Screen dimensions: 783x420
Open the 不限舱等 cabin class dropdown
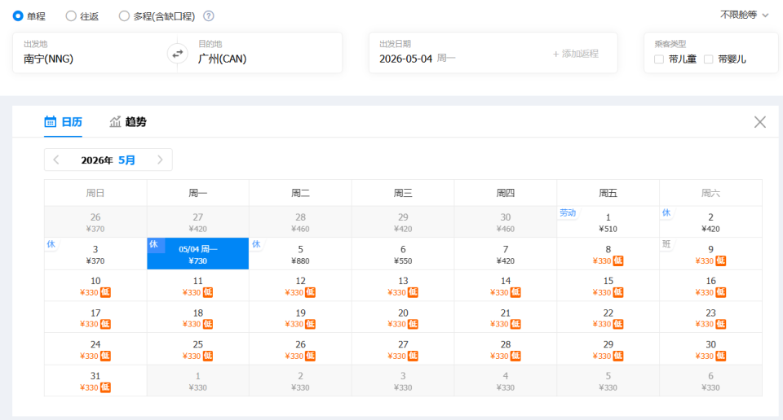click(x=744, y=15)
